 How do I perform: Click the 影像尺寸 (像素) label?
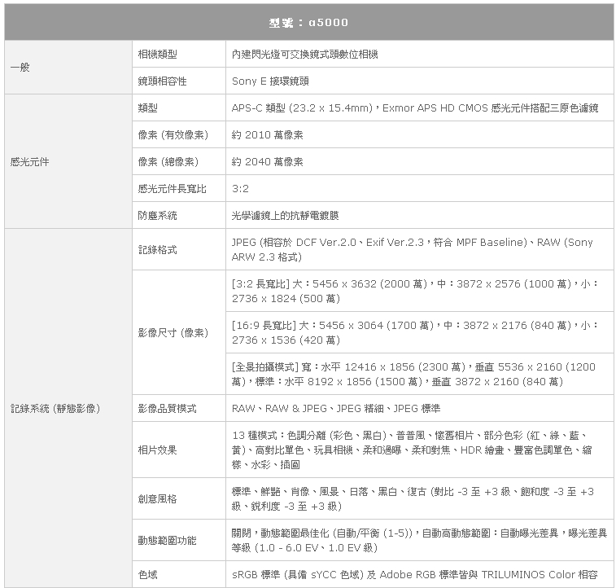(x=173, y=332)
